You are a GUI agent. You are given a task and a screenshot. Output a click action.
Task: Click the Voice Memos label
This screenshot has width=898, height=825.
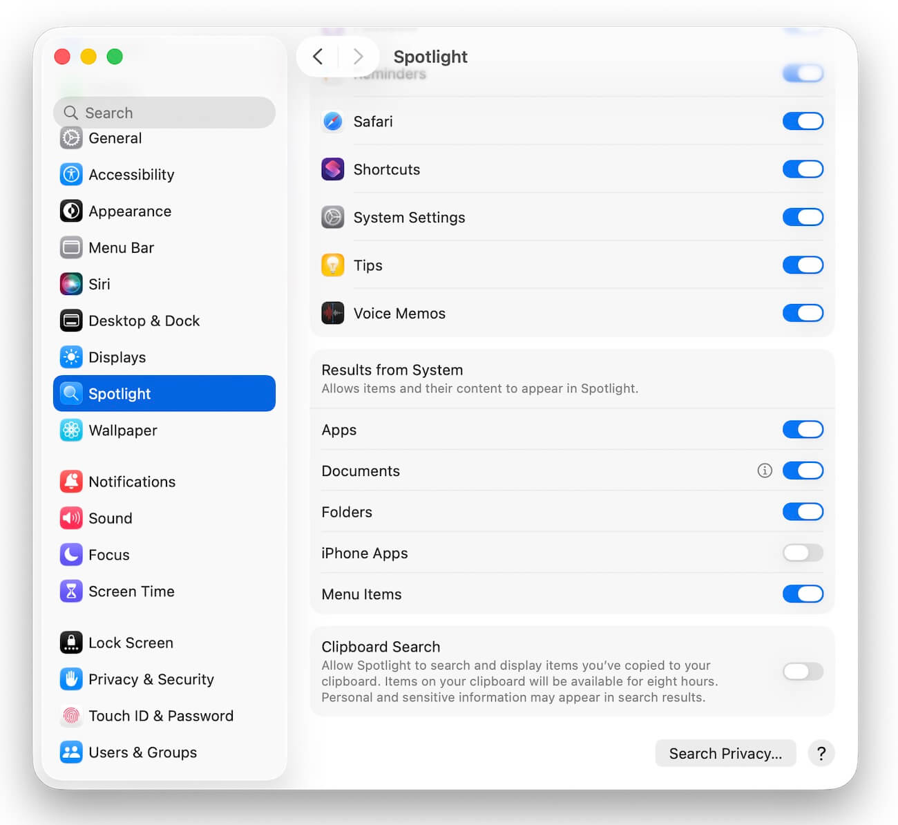point(399,314)
